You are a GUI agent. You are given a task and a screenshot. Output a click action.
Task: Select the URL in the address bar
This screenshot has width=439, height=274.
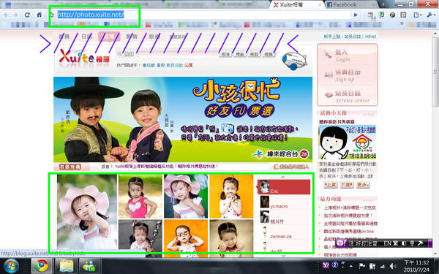(91, 15)
